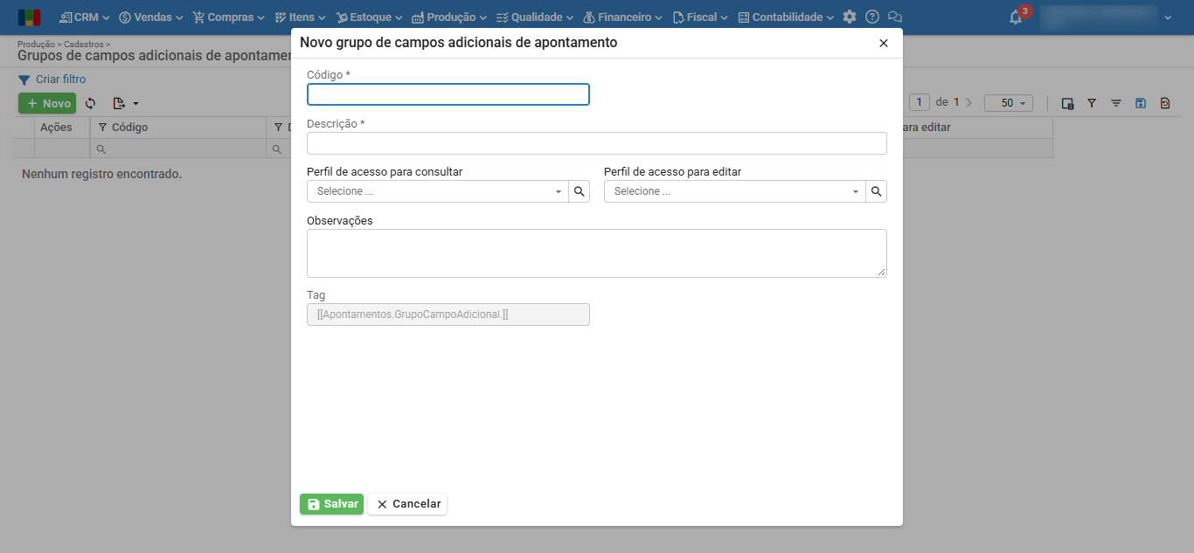Click the help question mark icon

tap(872, 17)
